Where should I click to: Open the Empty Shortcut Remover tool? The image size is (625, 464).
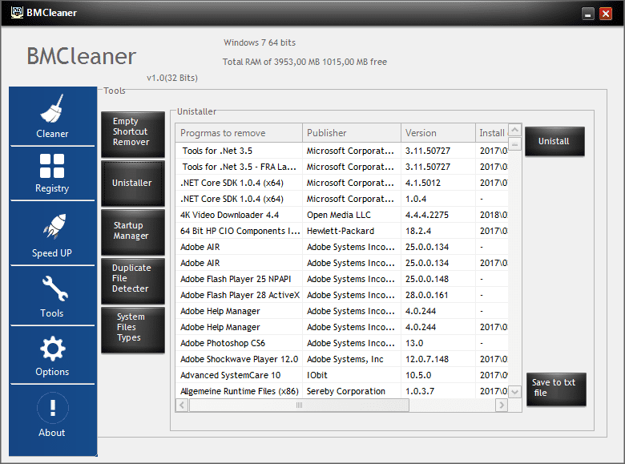tap(133, 134)
